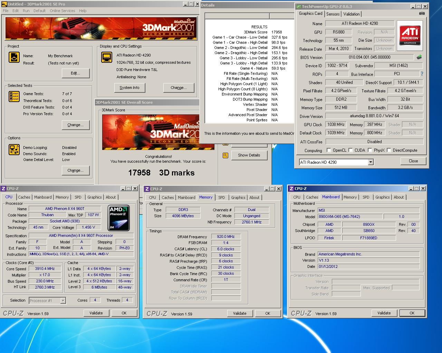Click the Driver Version field in GPU-Z

click(374, 116)
